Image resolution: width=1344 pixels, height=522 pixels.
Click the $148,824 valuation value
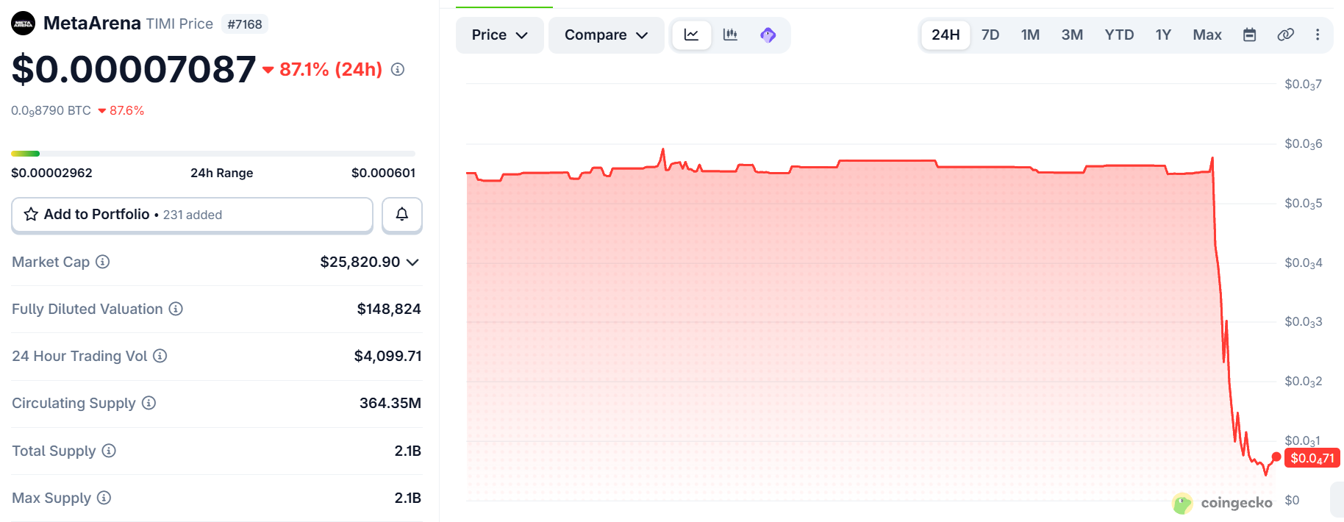coord(389,309)
